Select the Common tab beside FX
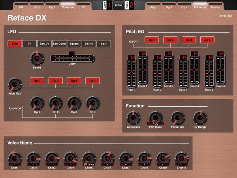The height and width of the screenshot is (178, 237). [x=68, y=6]
